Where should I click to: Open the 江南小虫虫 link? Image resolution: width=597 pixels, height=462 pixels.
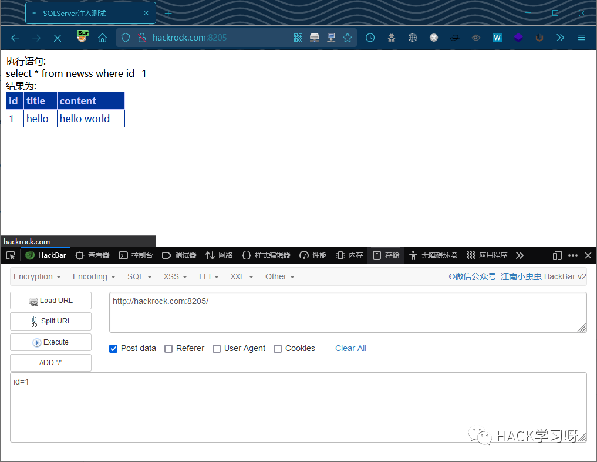pos(521,276)
